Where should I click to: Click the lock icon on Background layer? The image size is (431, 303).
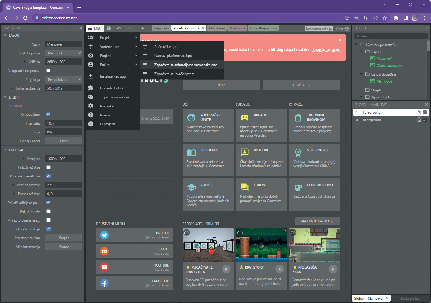(419, 120)
